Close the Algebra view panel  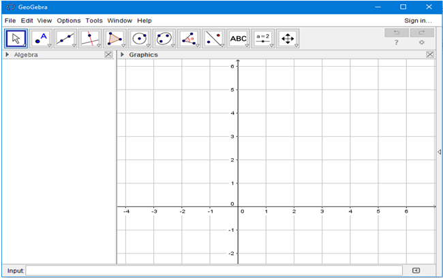click(109, 55)
